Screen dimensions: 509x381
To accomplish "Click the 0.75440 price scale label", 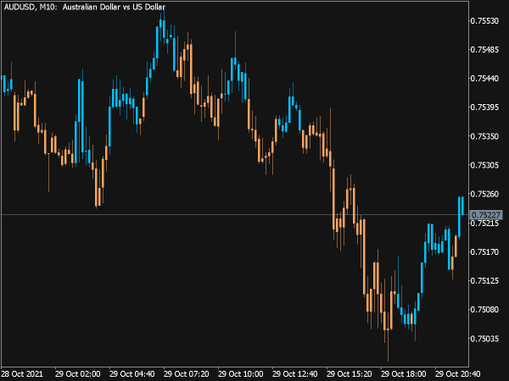I will (484, 79).
